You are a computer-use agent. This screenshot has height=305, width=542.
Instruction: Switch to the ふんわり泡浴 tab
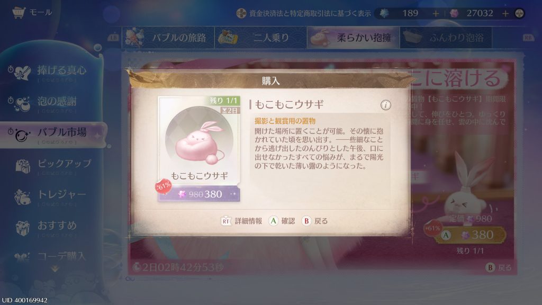point(446,38)
